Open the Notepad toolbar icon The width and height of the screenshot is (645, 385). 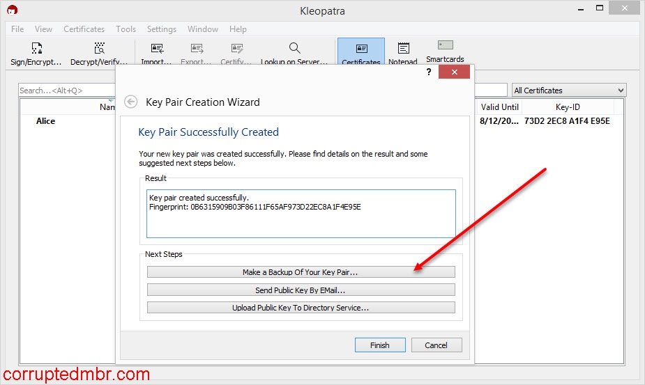(403, 49)
